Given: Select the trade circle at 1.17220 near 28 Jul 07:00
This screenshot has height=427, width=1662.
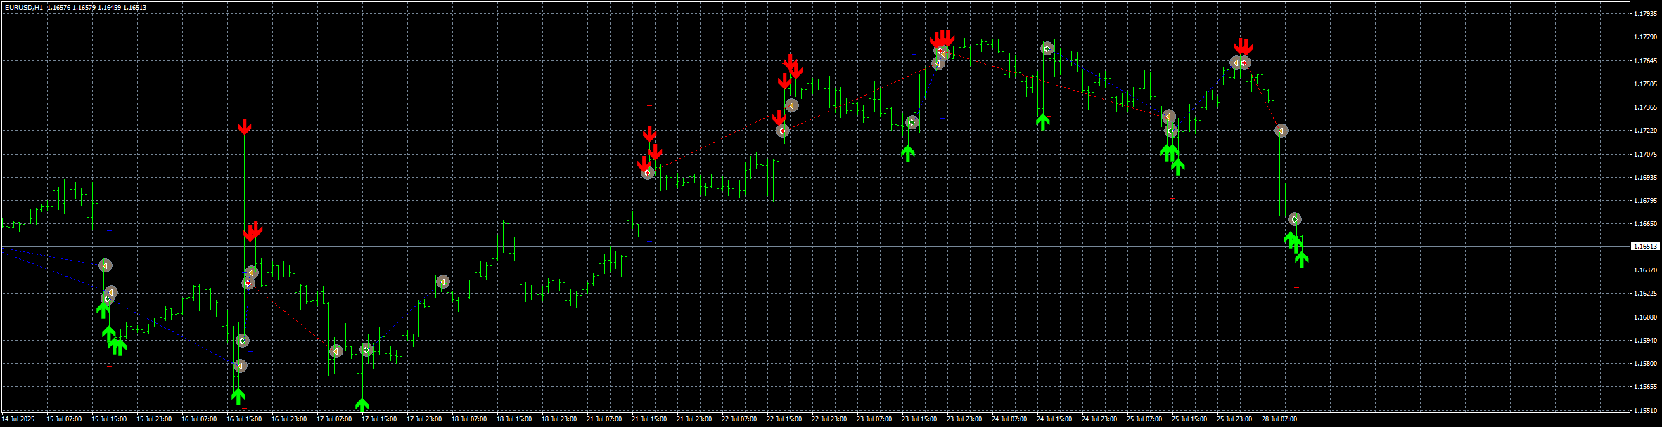Looking at the screenshot, I should coord(1281,131).
